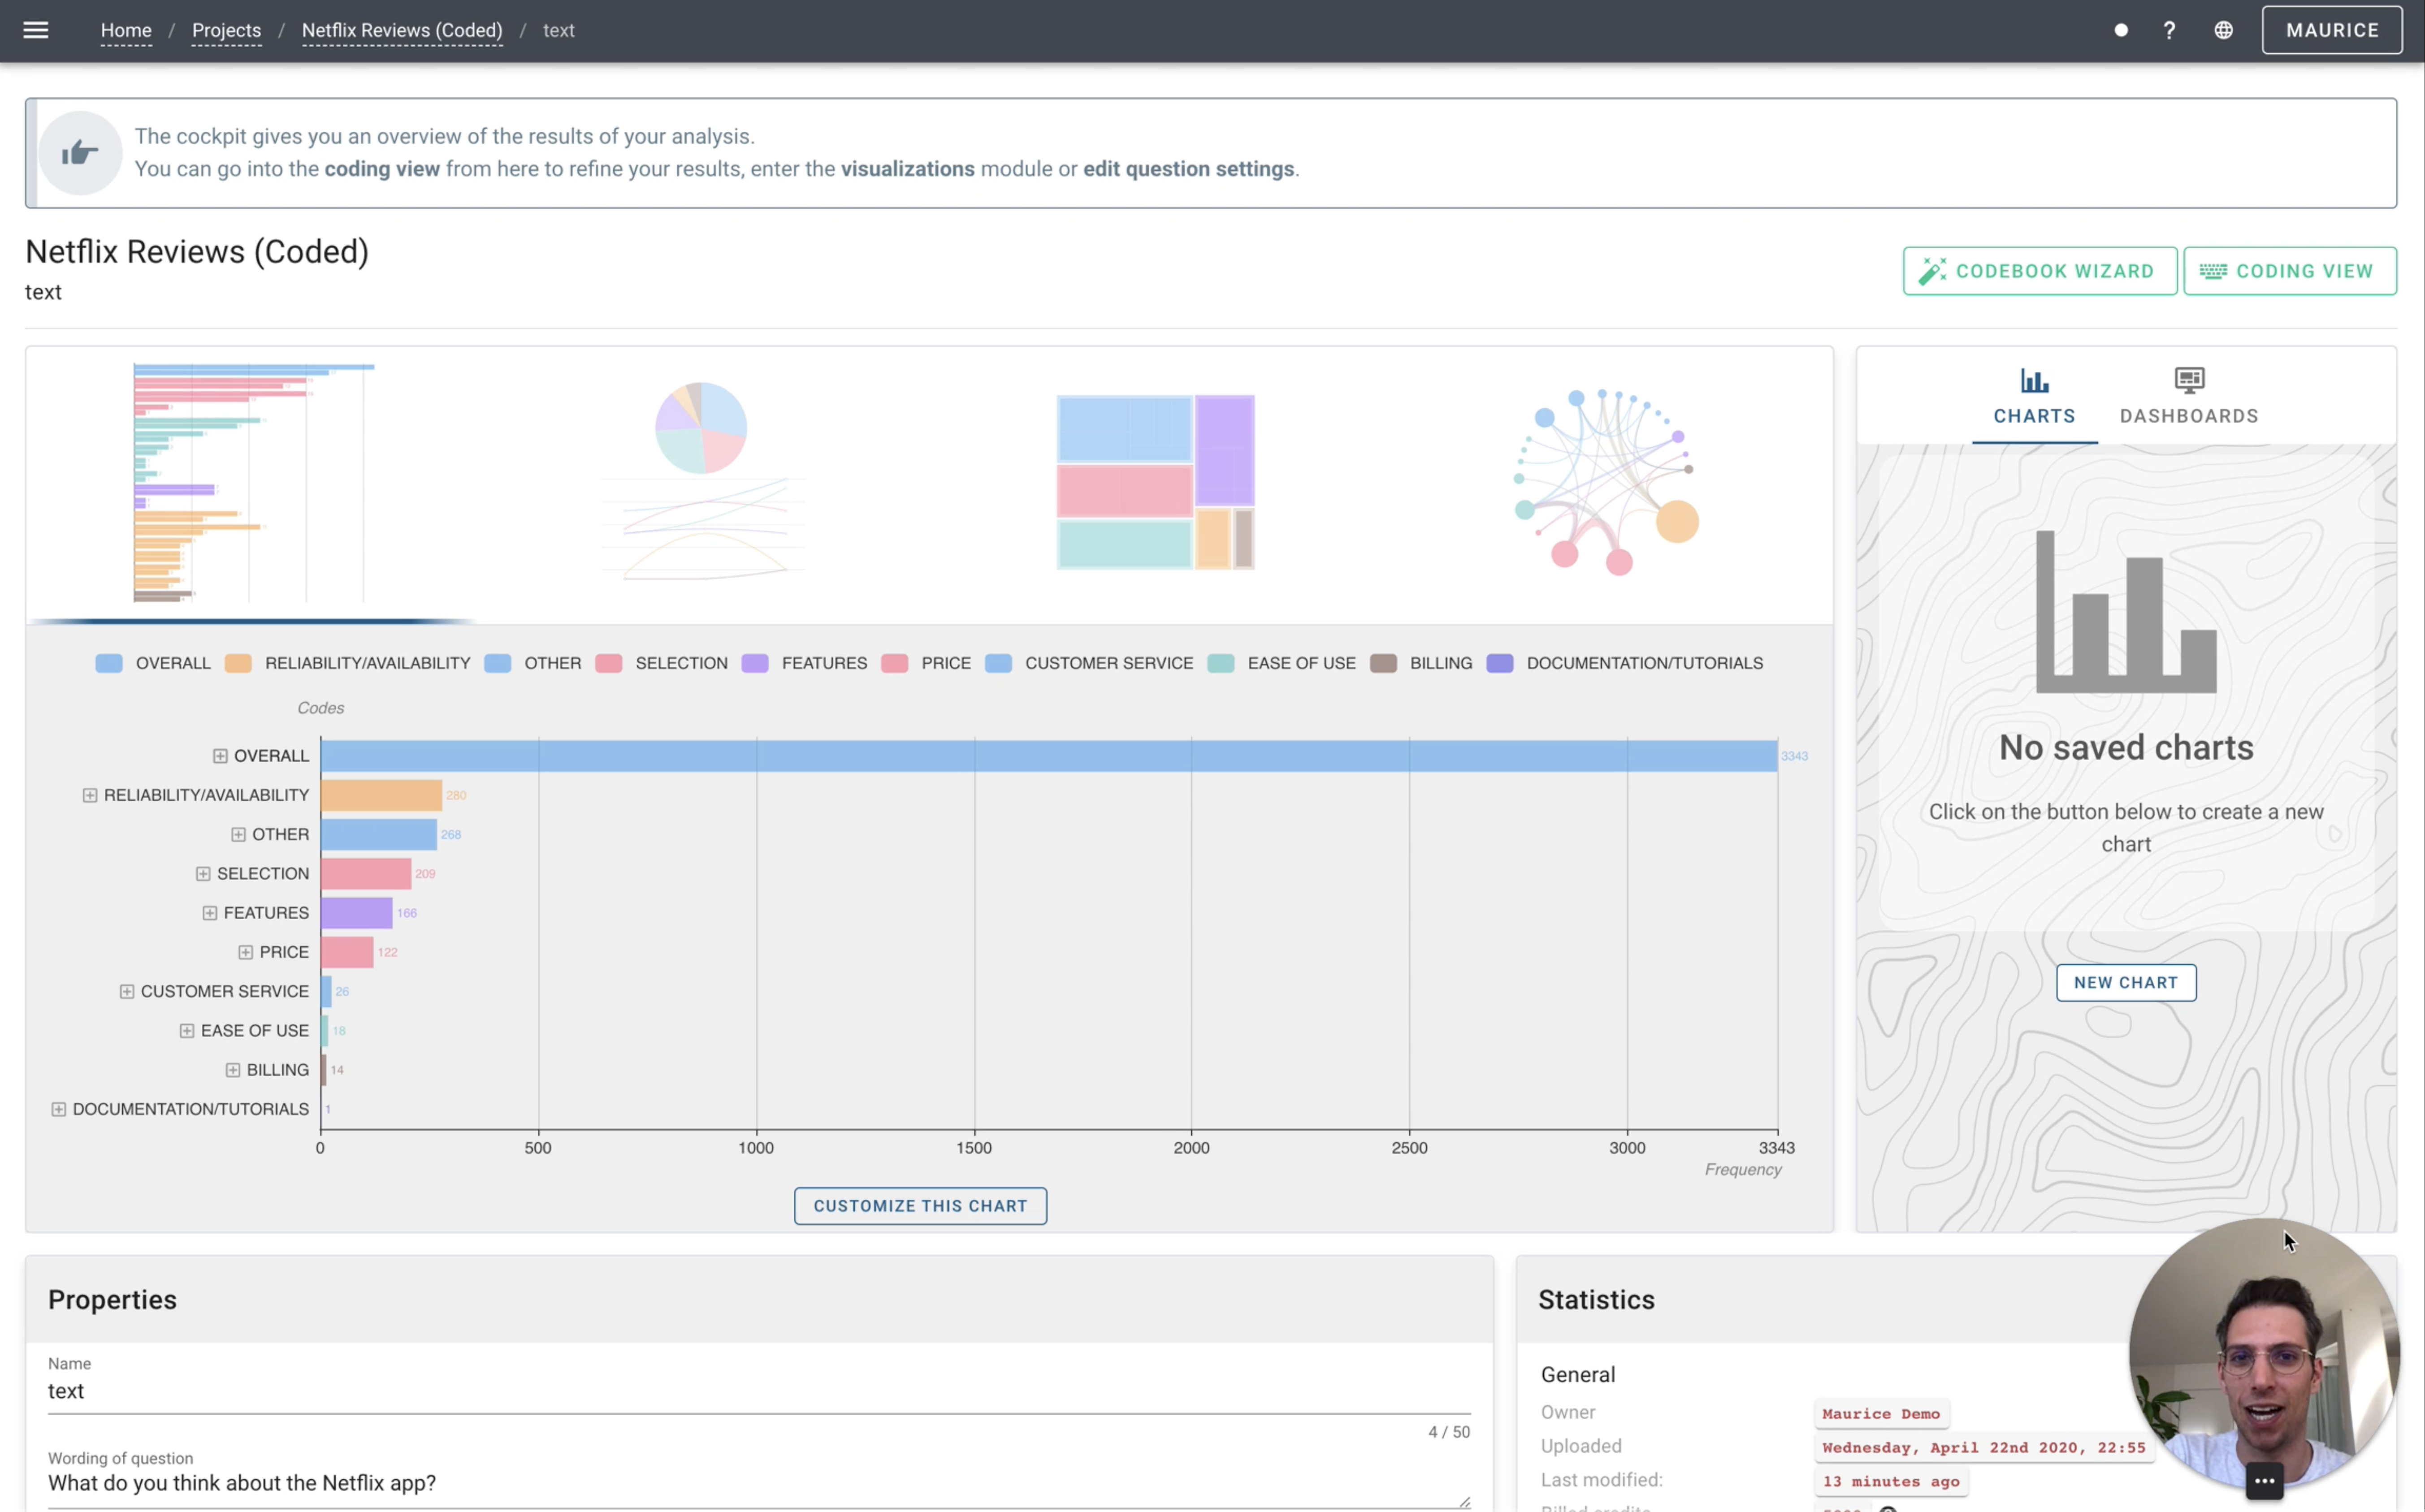Open the Netflix Reviews (Coded) breadcrumb
This screenshot has width=2425, height=1512.
[x=402, y=30]
